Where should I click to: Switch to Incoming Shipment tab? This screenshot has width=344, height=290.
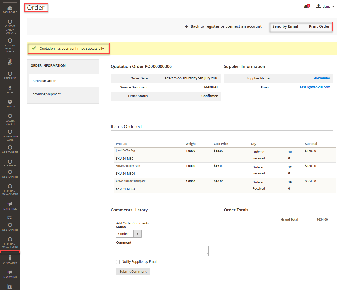[46, 94]
